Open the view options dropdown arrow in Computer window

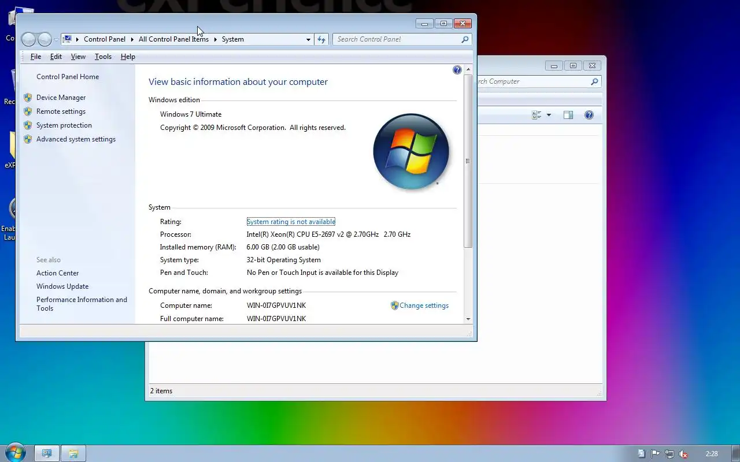pos(549,115)
